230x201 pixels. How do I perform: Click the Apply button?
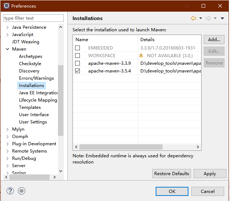[x=210, y=174]
